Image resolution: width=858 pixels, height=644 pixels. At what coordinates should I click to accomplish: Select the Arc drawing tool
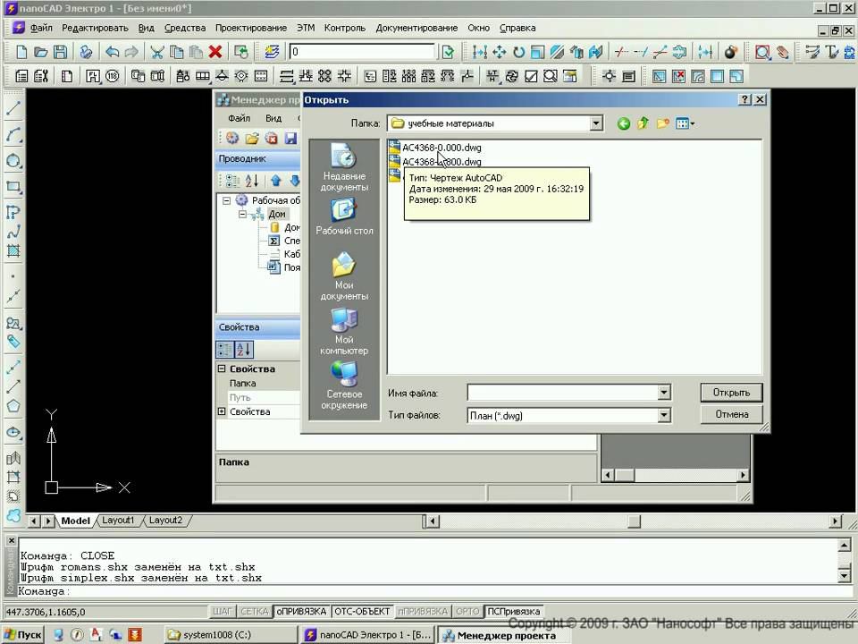[x=13, y=135]
